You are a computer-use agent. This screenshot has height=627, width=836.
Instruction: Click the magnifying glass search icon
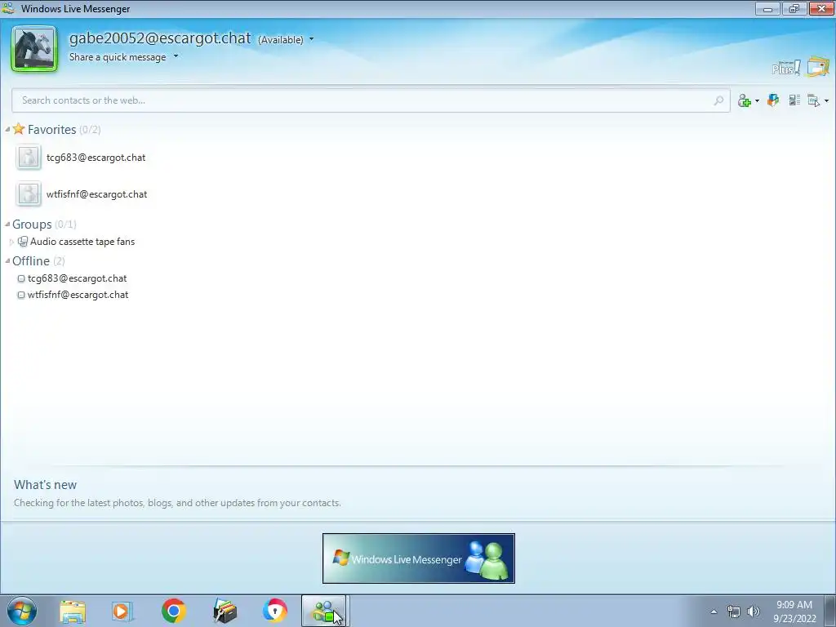click(x=718, y=100)
